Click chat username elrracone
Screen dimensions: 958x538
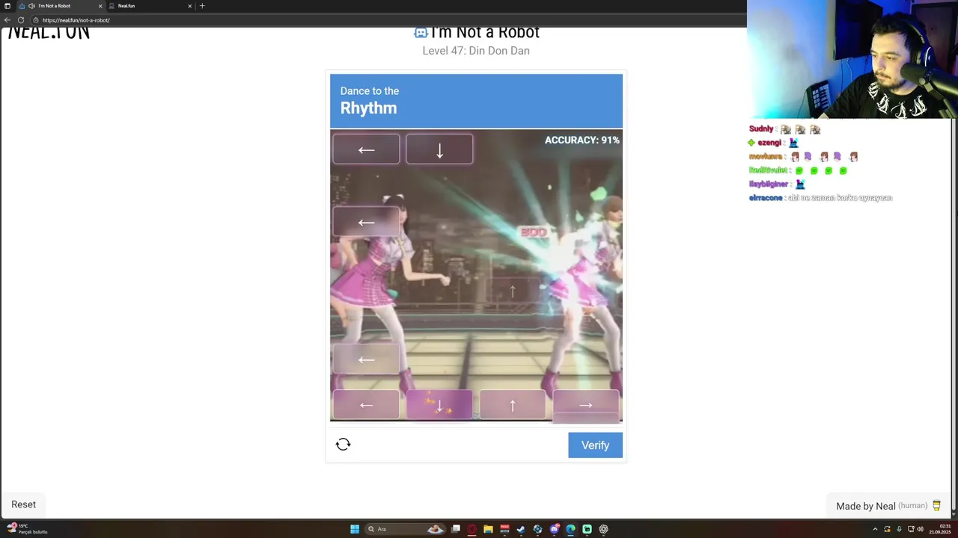coord(766,198)
